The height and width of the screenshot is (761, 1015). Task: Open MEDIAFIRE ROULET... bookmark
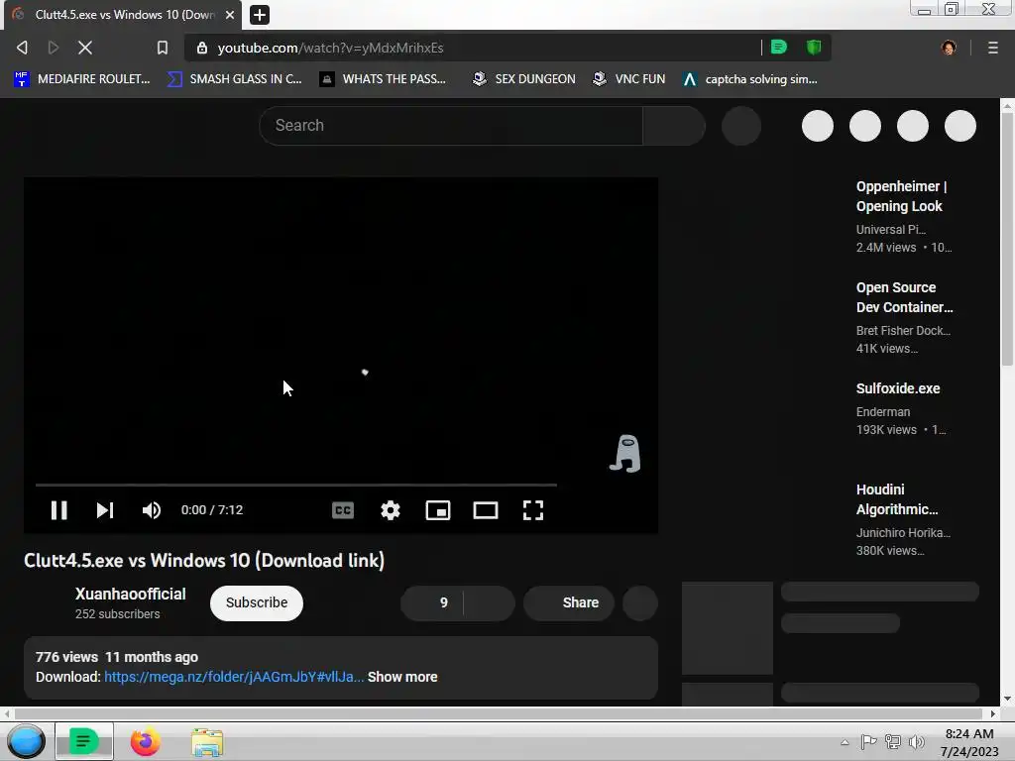click(82, 79)
